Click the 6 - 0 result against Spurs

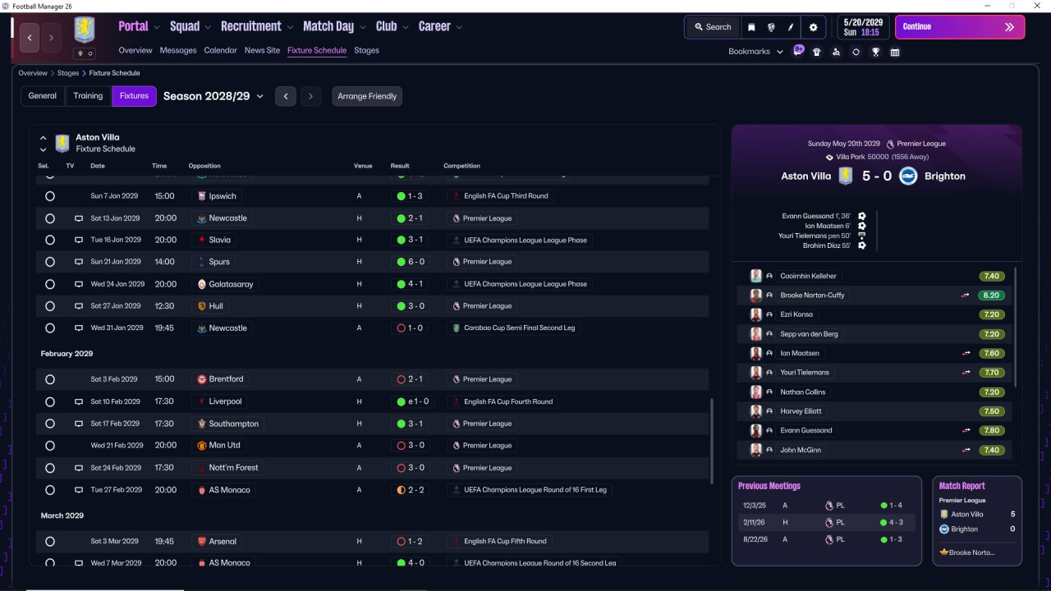tap(410, 262)
